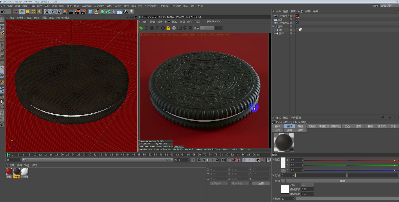399x202 pixels.
Task: Open Octane Live Viewer settings gear
Action: pos(163,28)
